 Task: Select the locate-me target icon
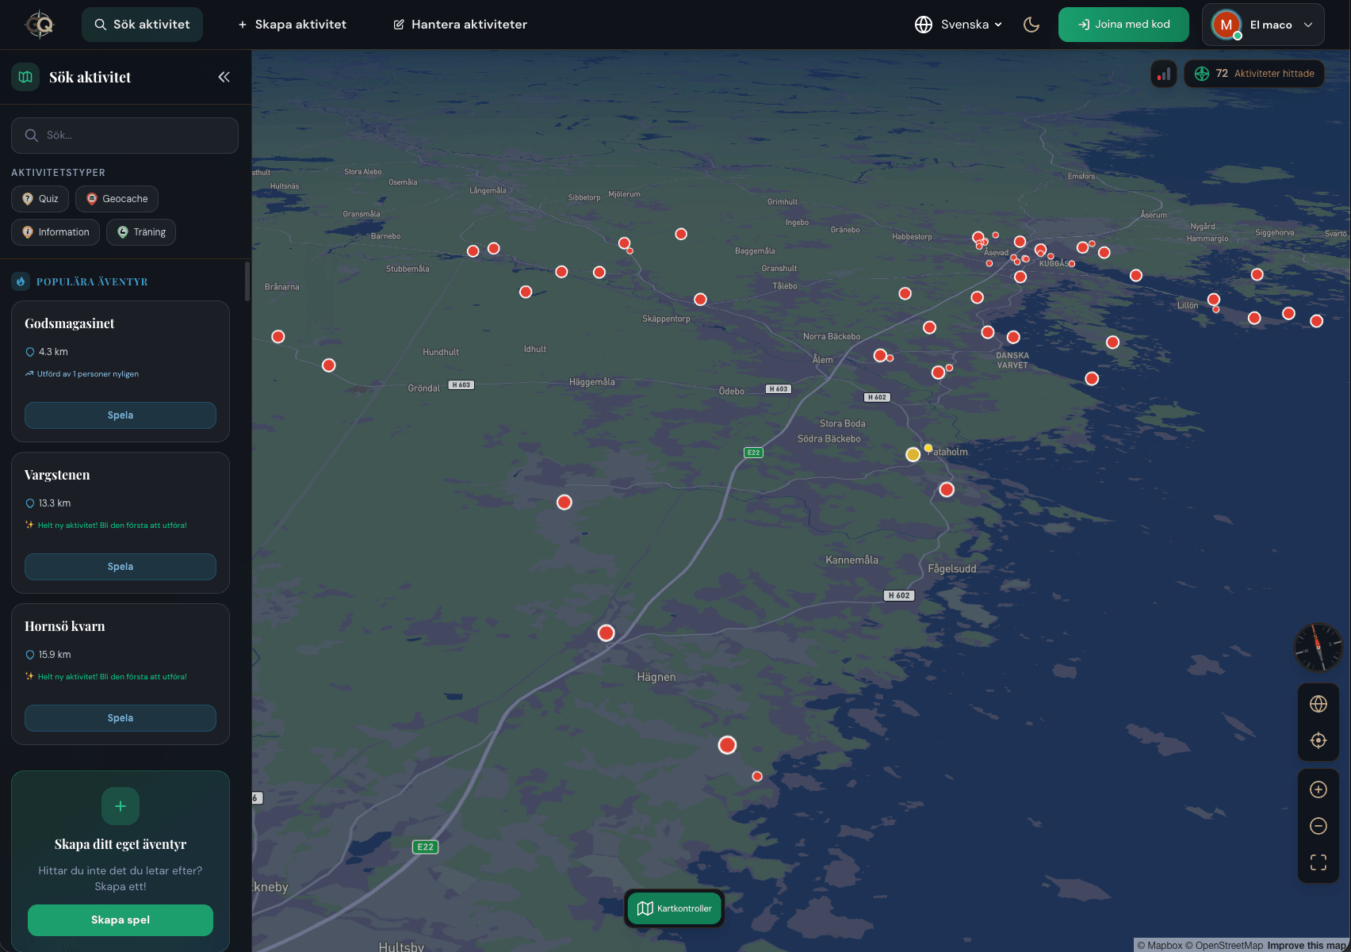point(1318,740)
